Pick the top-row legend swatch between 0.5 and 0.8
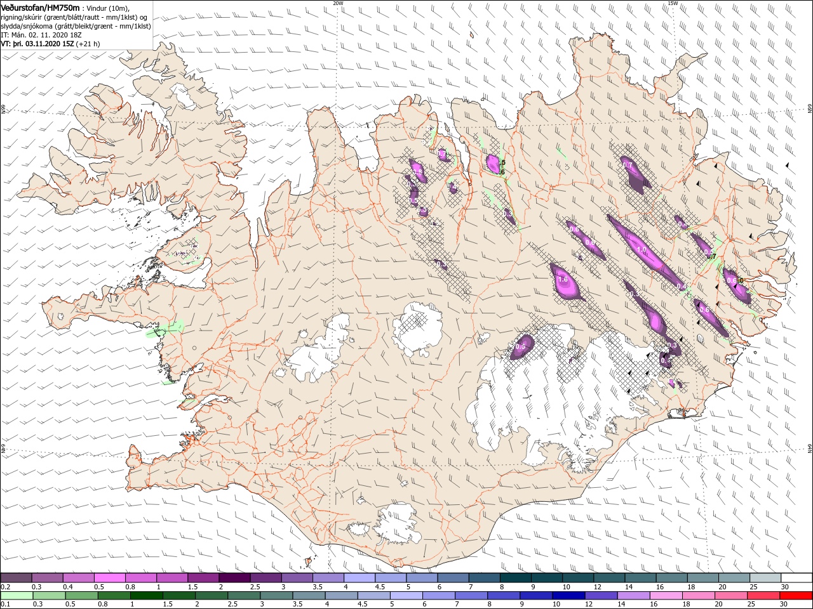The image size is (813, 609). 110,578
